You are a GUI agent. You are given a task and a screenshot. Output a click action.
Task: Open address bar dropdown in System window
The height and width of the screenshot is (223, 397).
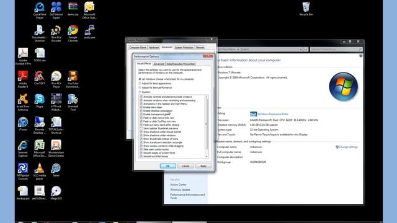[300, 50]
